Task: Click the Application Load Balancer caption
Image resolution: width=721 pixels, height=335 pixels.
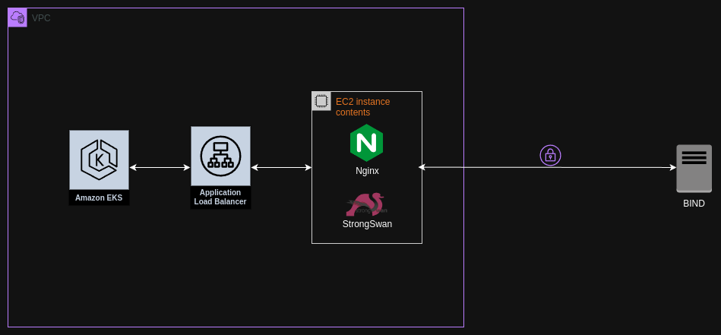Action: tap(220, 198)
